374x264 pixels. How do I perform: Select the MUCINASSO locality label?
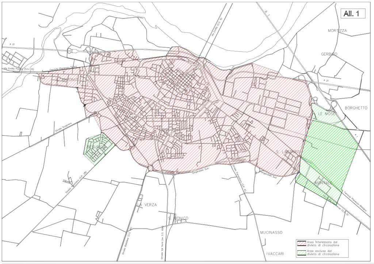point(272,232)
